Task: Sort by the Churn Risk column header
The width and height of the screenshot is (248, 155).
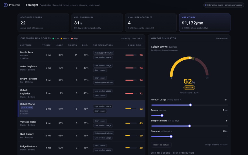Action: tap(135, 45)
